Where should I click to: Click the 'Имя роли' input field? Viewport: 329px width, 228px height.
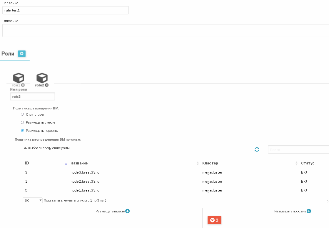(x=32, y=96)
